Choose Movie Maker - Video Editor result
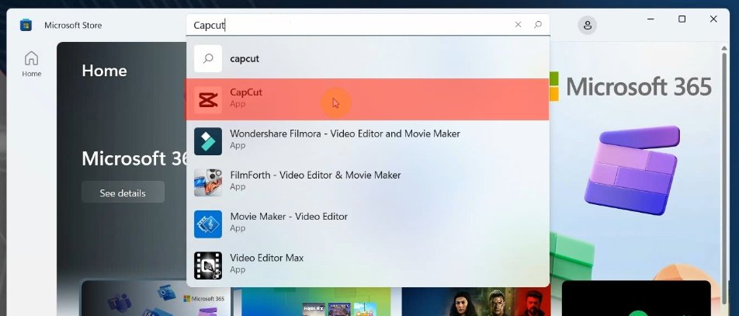This screenshot has height=316, width=739. [x=368, y=224]
